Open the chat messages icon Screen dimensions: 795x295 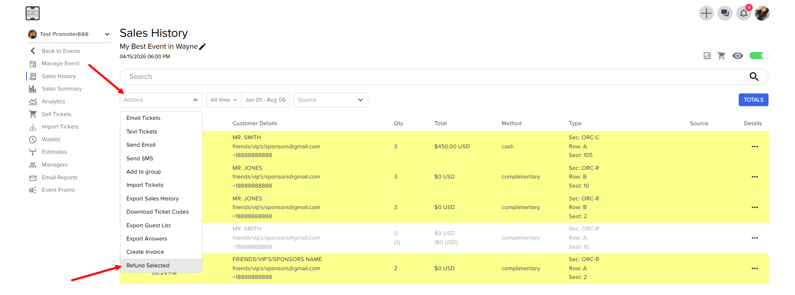725,13
